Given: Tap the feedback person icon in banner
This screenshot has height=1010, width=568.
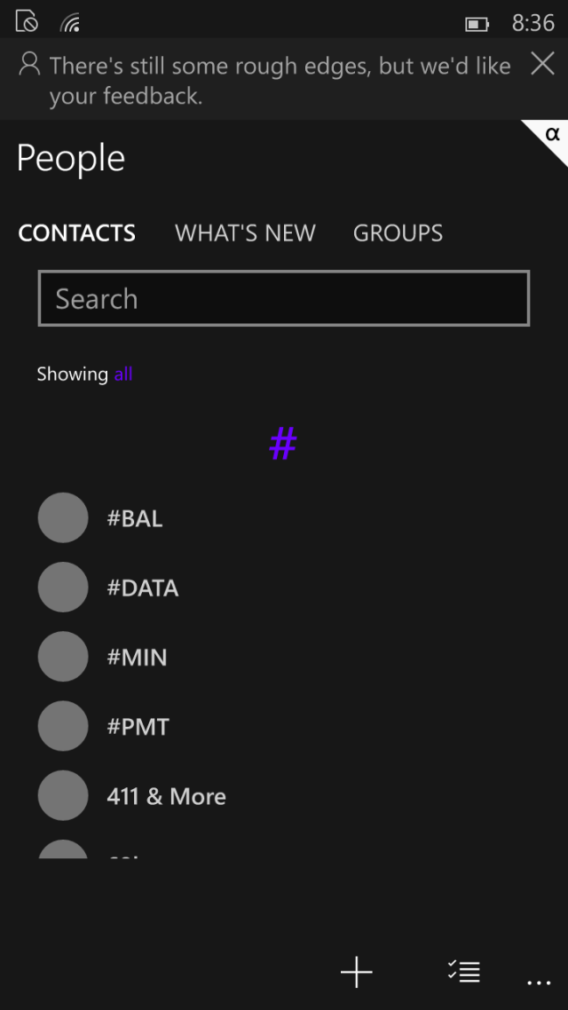Looking at the screenshot, I should tap(29, 65).
